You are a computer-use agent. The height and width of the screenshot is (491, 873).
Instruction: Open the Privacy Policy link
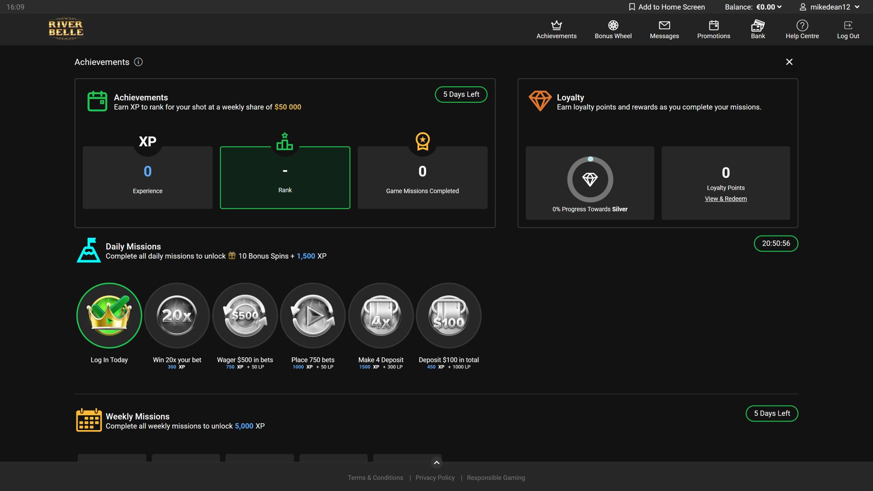pos(435,478)
